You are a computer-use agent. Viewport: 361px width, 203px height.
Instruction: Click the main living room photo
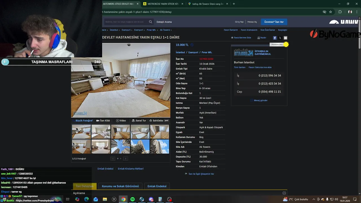tap(121, 80)
